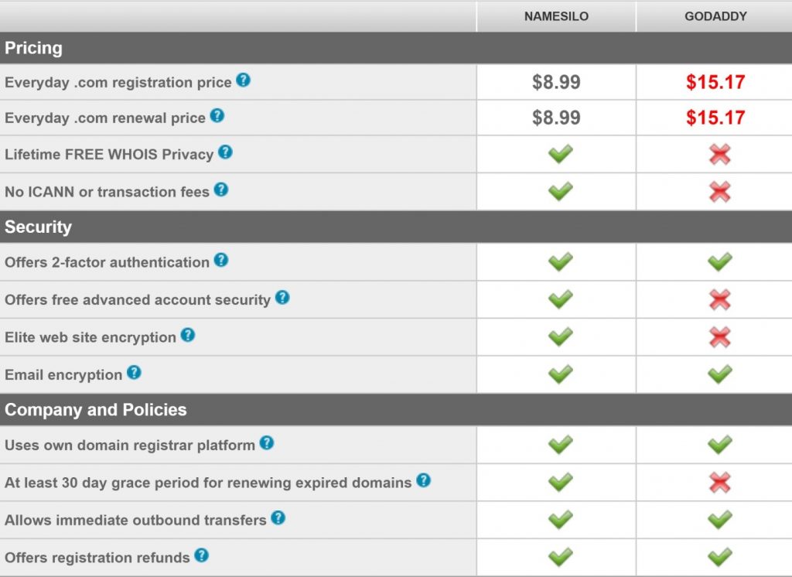This screenshot has height=577, width=792.
Task: Click NameSilo $8.99 registration price
Action: (556, 82)
